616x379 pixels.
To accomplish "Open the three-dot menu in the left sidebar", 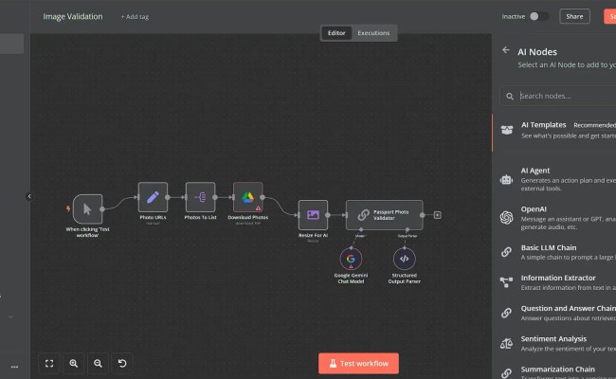I will point(14,367).
